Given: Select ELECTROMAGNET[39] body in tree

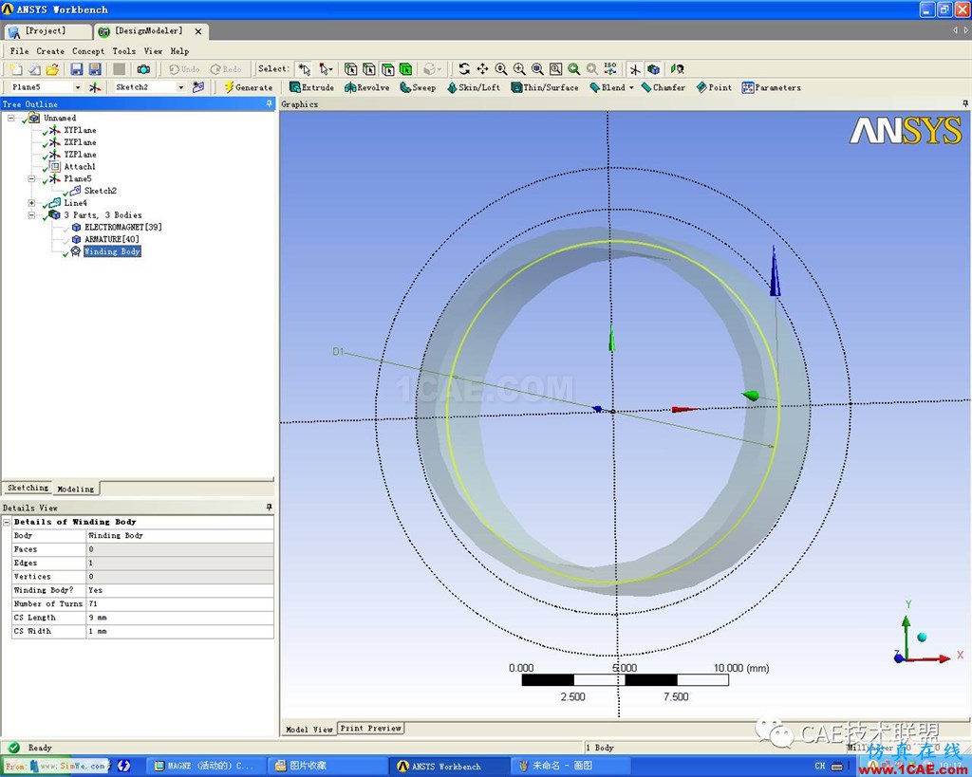Looking at the screenshot, I should tap(123, 227).
